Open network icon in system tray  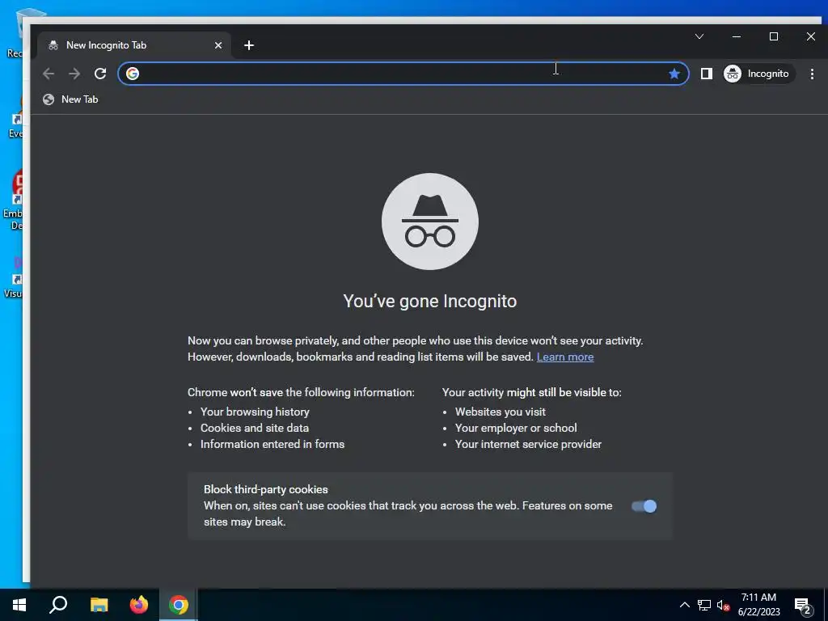[x=704, y=605]
